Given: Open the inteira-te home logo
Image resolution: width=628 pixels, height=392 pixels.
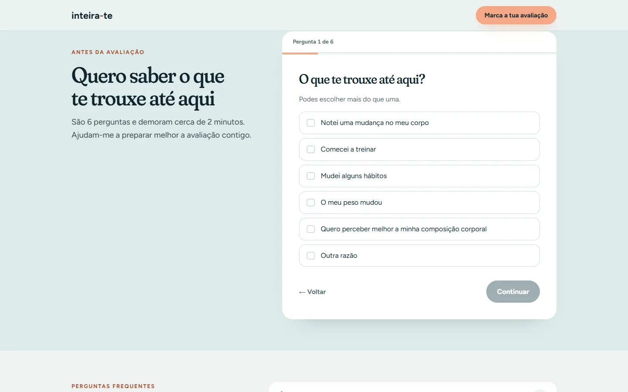Looking at the screenshot, I should [x=92, y=16].
